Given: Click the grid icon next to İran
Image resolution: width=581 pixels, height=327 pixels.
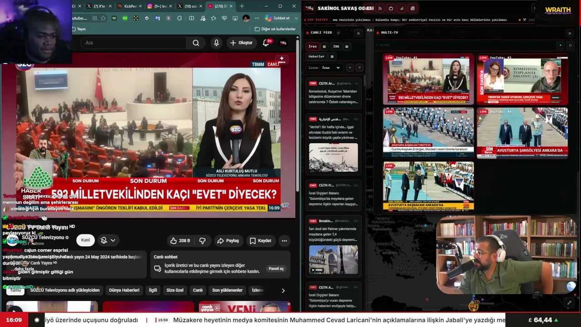Looking at the screenshot, I should point(324,46).
